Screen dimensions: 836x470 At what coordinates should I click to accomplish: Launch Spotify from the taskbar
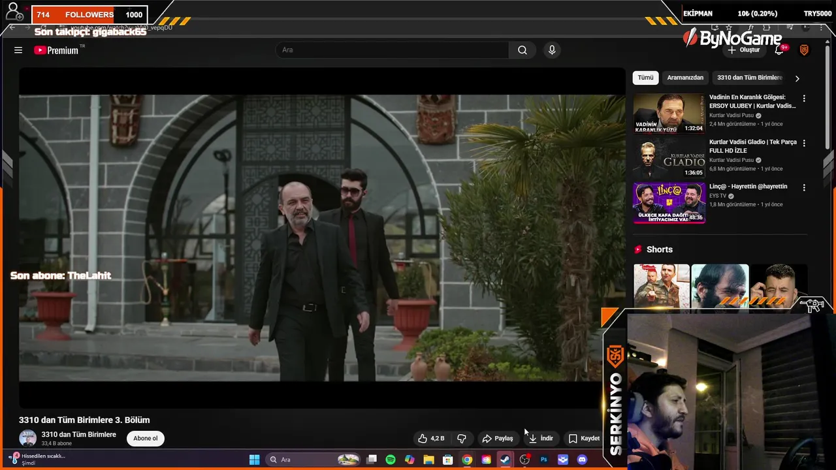(x=391, y=460)
